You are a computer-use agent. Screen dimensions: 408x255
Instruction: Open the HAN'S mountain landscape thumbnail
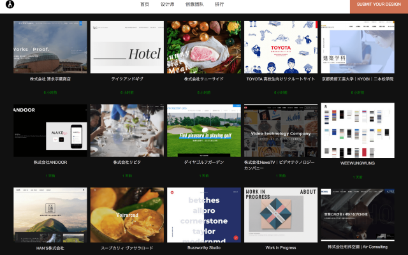(x=50, y=215)
